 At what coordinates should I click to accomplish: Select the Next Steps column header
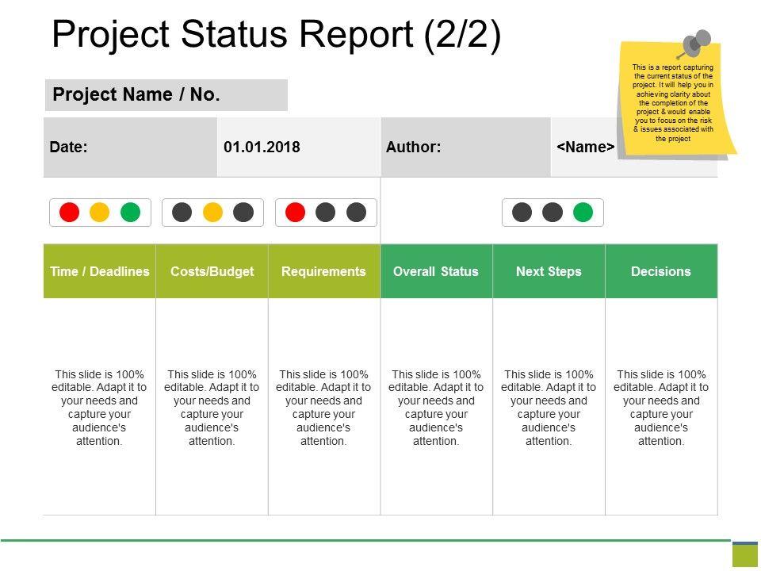[x=549, y=271]
